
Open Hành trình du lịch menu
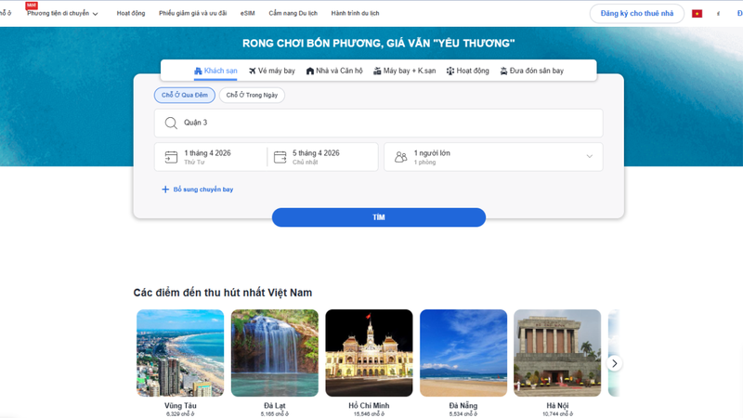coord(355,13)
